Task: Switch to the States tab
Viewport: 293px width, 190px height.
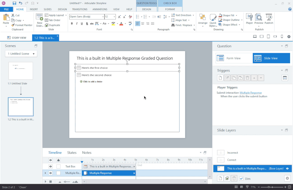Action: click(x=72, y=153)
